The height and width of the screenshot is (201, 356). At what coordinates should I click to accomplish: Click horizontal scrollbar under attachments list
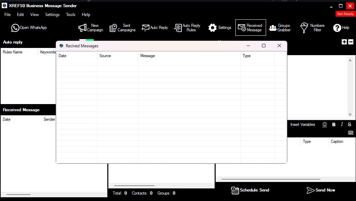coord(271,179)
